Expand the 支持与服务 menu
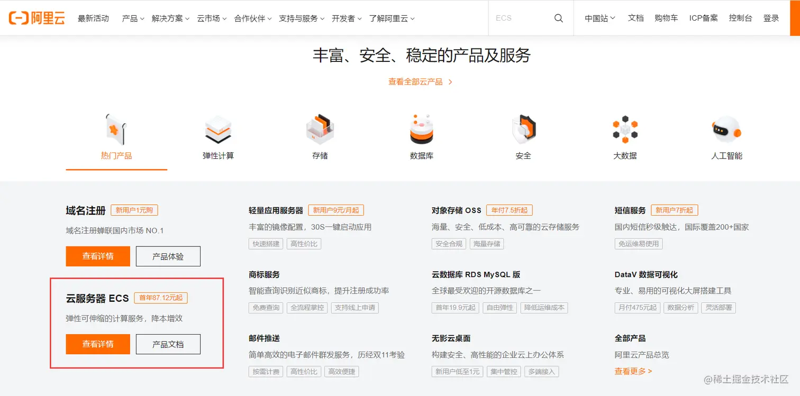 pos(302,18)
